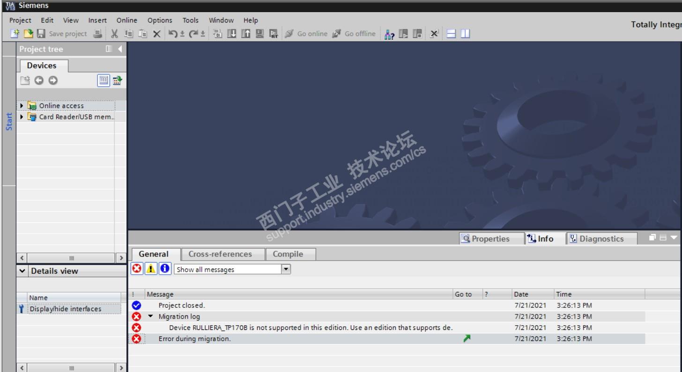Viewport: 682px width, 372px height.
Task: Open the Online menu
Action: 127,20
